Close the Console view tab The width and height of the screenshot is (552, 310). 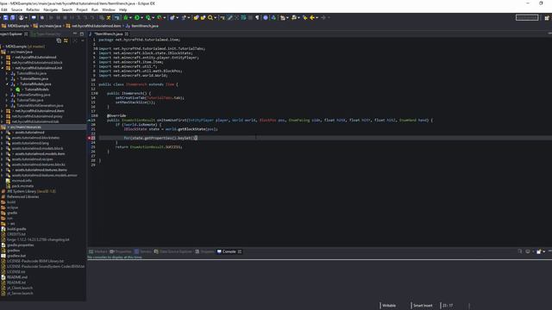click(240, 251)
